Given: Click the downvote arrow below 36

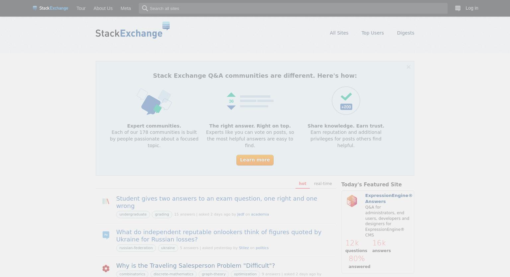Looking at the screenshot, I should tap(231, 107).
